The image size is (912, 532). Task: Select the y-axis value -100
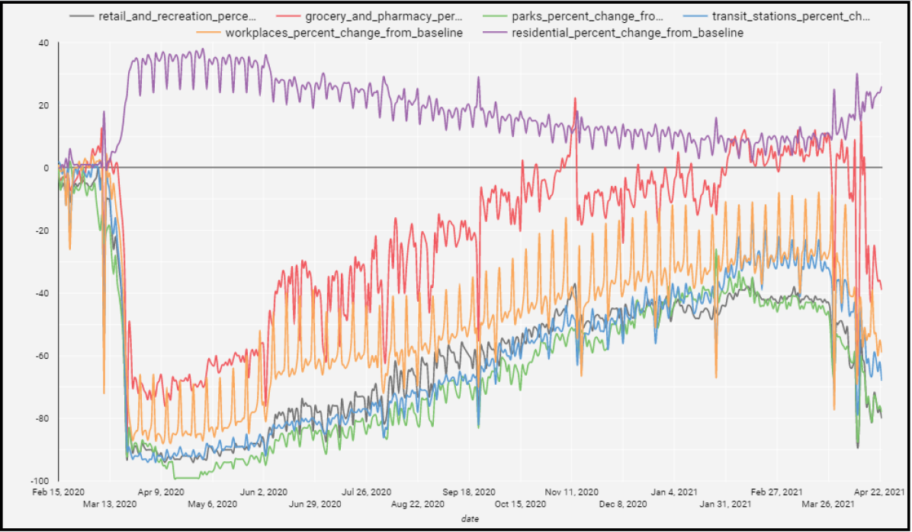click(x=40, y=481)
